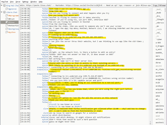Click the mrpond nickname link
The image size is (167, 125).
click(76, 104)
